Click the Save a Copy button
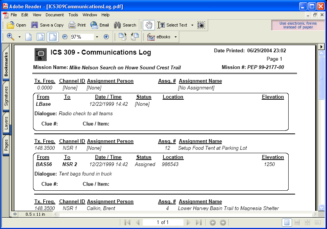The image size is (327, 229). point(47,25)
